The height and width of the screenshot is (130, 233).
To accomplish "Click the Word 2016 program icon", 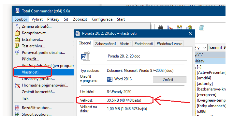I will pyautogui.click(x=109, y=79).
